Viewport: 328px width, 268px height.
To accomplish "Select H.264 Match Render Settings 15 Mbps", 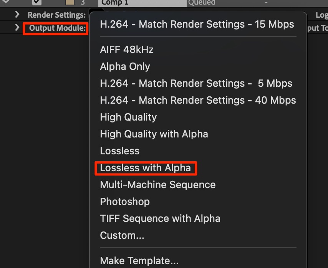I will (197, 25).
